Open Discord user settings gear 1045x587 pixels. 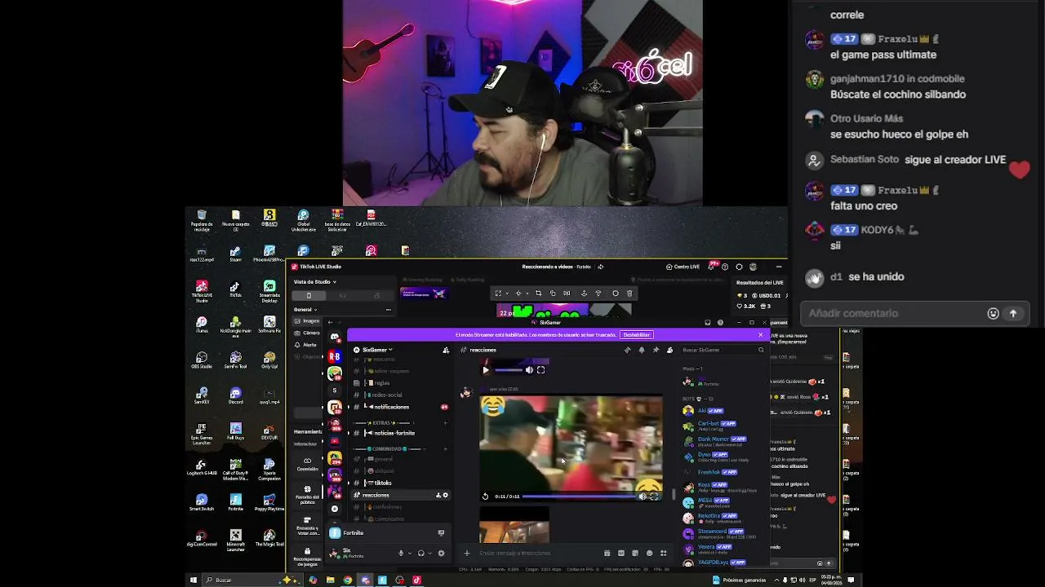[442, 553]
